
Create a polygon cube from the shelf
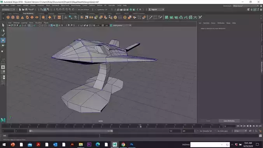click(13, 17)
